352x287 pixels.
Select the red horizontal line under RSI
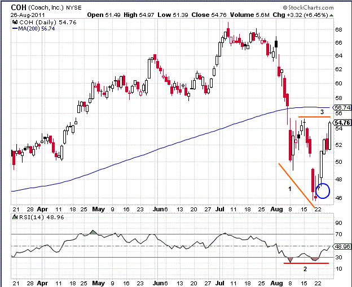pyautogui.click(x=305, y=263)
